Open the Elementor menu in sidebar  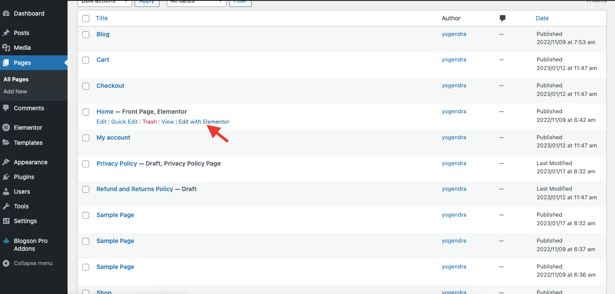point(28,128)
